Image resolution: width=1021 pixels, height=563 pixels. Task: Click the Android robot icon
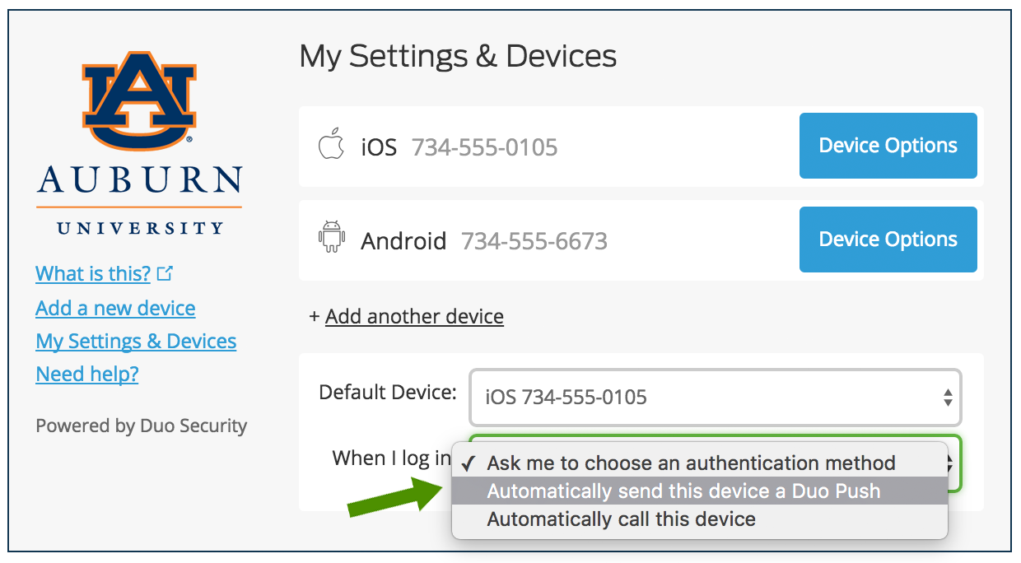click(x=330, y=240)
